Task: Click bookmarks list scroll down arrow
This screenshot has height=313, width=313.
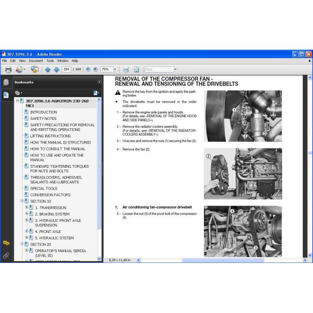Action: pyautogui.click(x=99, y=259)
